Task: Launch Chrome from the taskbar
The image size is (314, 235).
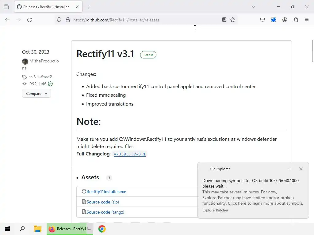Action: pos(102,229)
